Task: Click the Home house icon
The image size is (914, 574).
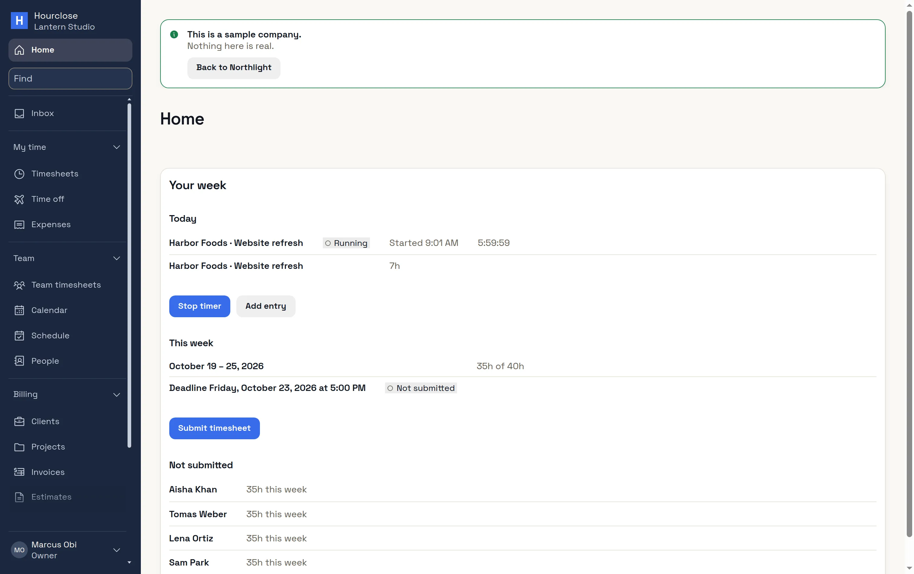Action: pyautogui.click(x=19, y=50)
